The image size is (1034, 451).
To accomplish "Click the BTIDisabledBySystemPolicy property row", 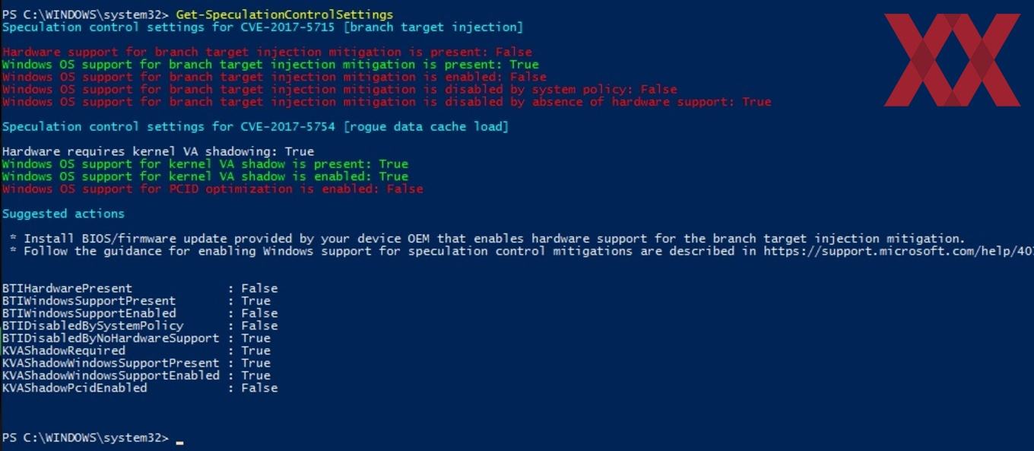I will [140, 326].
